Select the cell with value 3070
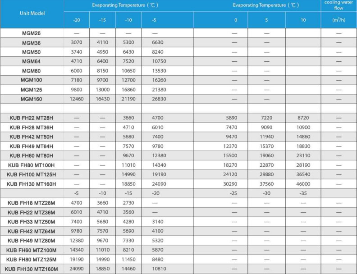Image resolution: width=357 pixels, height=274 pixels. (77, 42)
